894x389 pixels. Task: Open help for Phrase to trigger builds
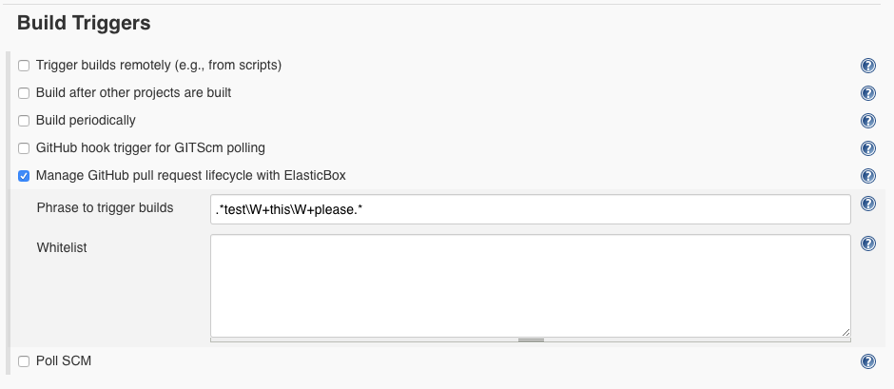867,204
